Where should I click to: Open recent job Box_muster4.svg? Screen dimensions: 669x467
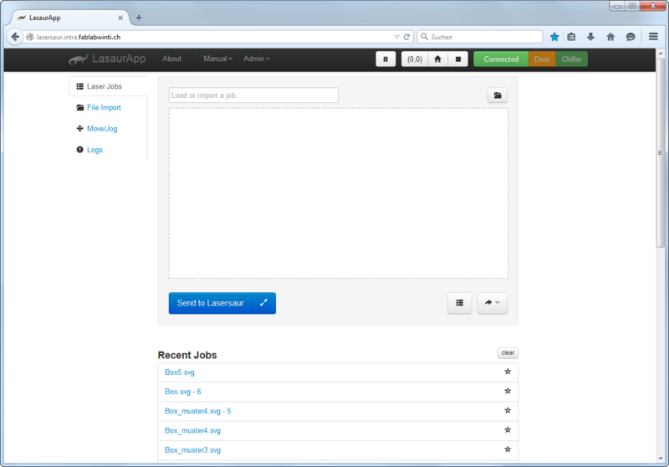(x=192, y=431)
